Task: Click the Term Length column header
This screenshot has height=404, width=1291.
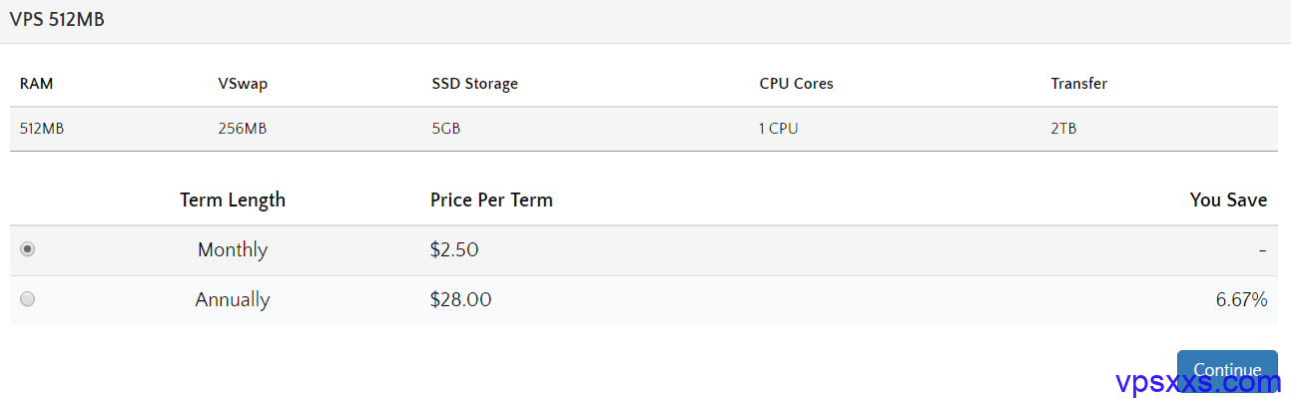Action: point(233,200)
